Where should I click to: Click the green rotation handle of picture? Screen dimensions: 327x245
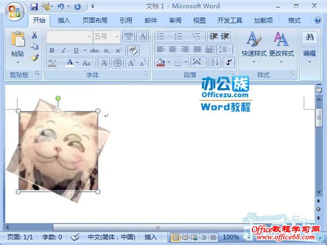(x=58, y=98)
